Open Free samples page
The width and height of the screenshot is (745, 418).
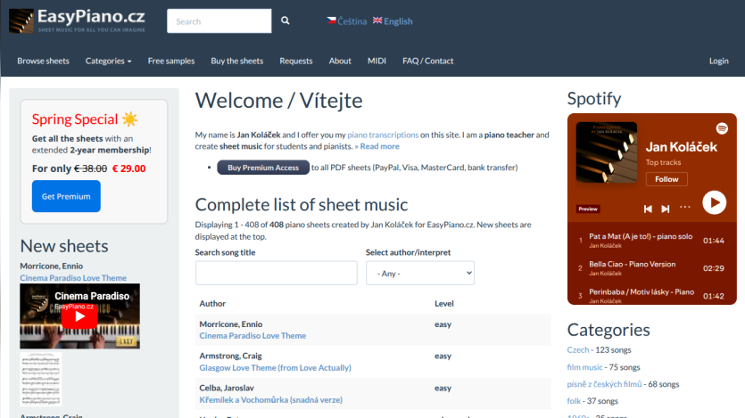point(171,61)
